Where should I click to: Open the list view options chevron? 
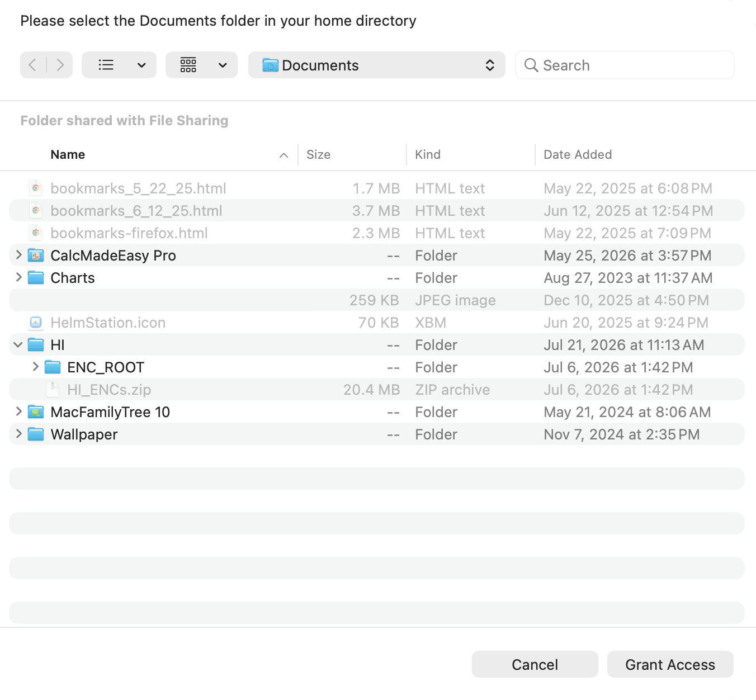(x=141, y=65)
